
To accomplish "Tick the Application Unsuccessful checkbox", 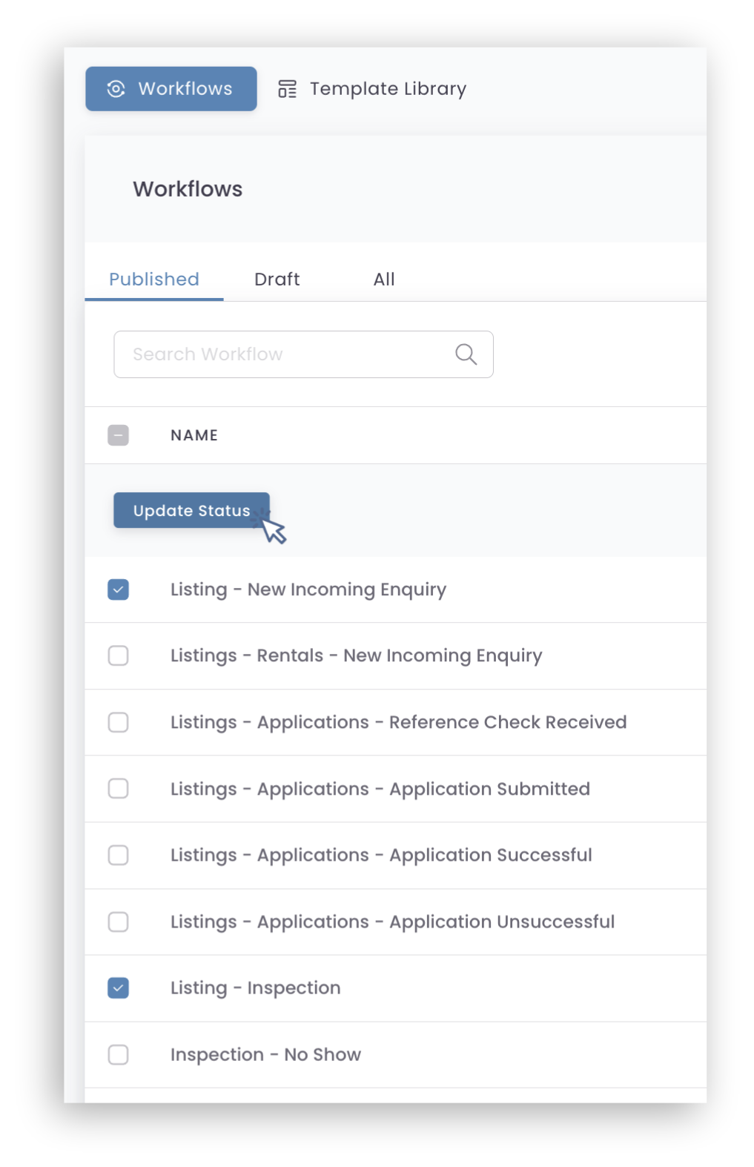I will (x=118, y=922).
